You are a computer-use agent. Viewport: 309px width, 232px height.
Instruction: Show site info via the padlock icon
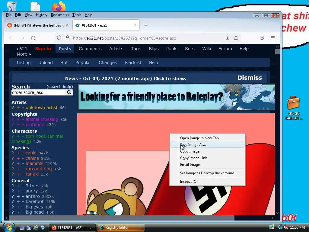[68, 38]
